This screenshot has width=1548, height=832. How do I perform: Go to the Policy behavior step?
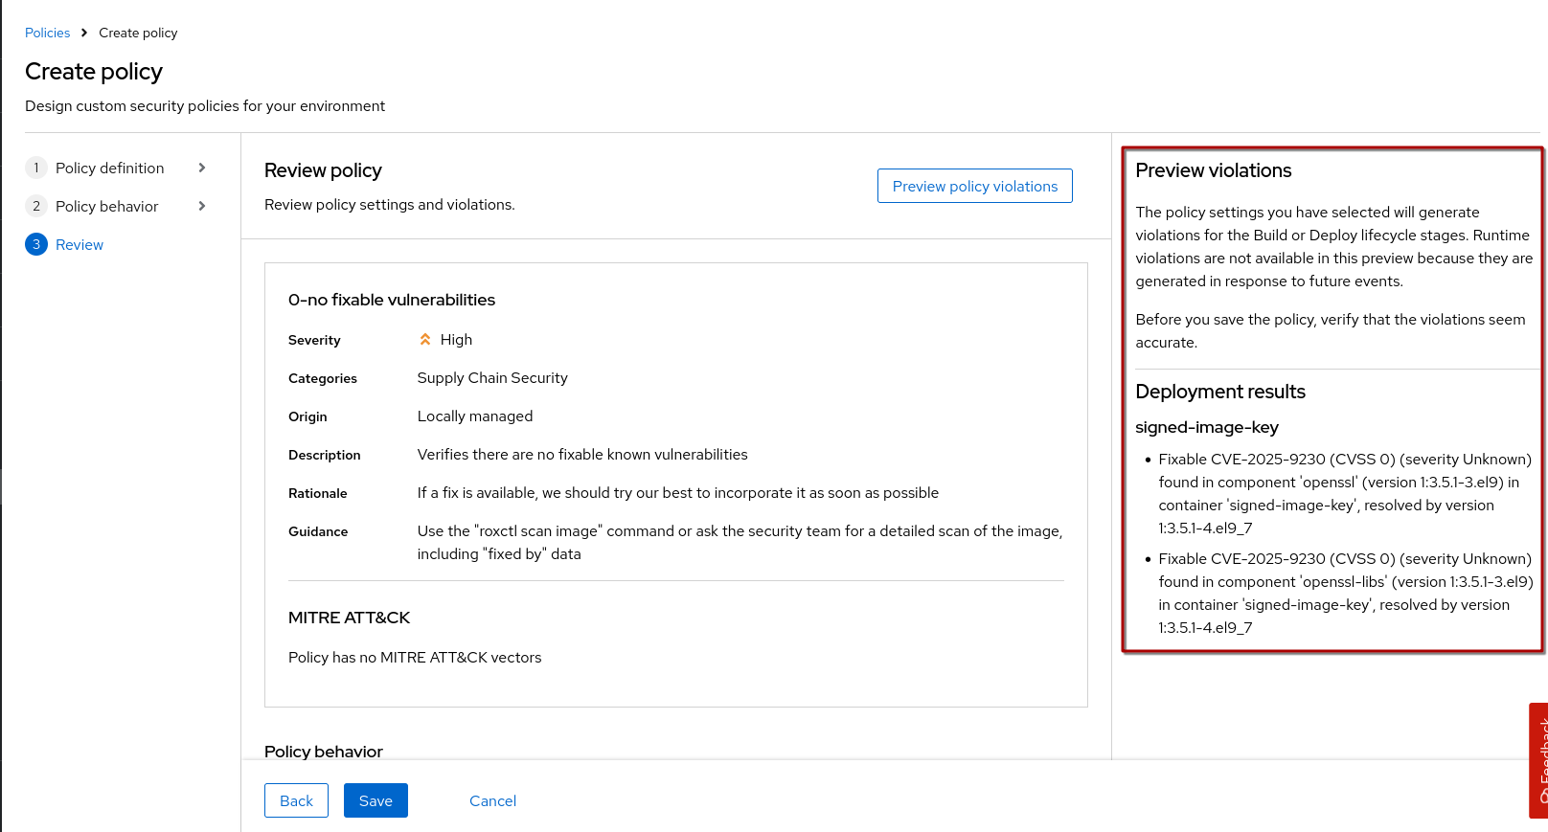pyautogui.click(x=106, y=207)
